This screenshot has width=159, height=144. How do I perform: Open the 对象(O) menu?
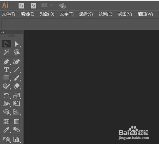point(47,14)
